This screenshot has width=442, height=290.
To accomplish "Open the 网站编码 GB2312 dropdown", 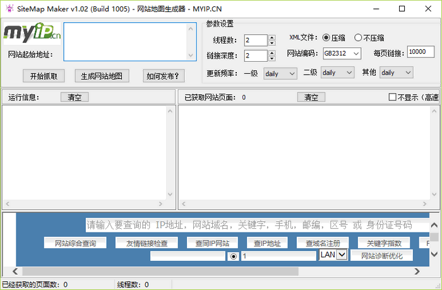I will click(x=342, y=53).
